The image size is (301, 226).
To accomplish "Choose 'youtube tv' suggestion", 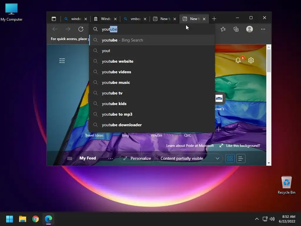I will point(152,93).
